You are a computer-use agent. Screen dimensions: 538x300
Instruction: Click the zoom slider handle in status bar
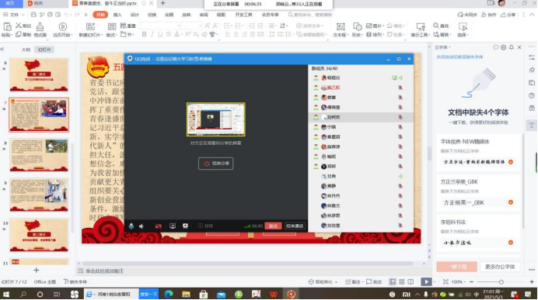(501, 282)
